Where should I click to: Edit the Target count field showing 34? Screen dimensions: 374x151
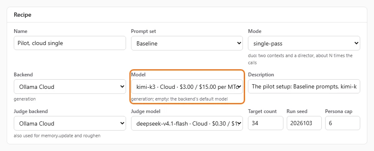(x=265, y=123)
